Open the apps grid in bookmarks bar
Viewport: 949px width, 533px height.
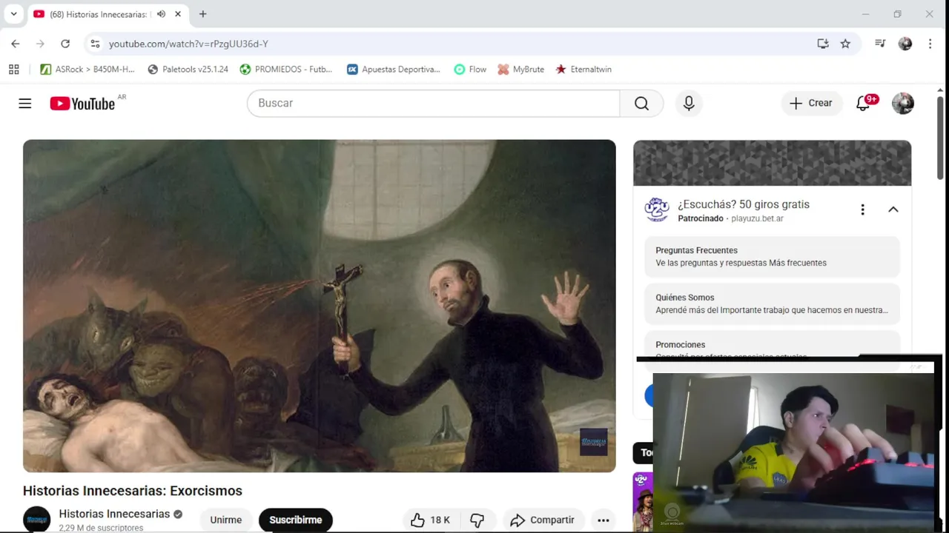[x=13, y=70]
